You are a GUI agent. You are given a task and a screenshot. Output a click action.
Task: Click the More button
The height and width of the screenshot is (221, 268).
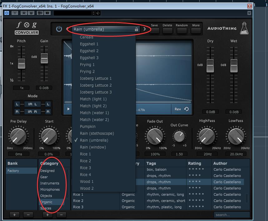coord(196,31)
